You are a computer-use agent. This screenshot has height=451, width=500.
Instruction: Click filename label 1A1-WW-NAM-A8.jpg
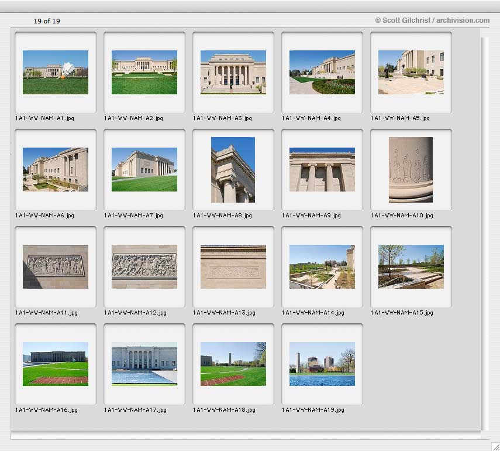click(x=223, y=216)
